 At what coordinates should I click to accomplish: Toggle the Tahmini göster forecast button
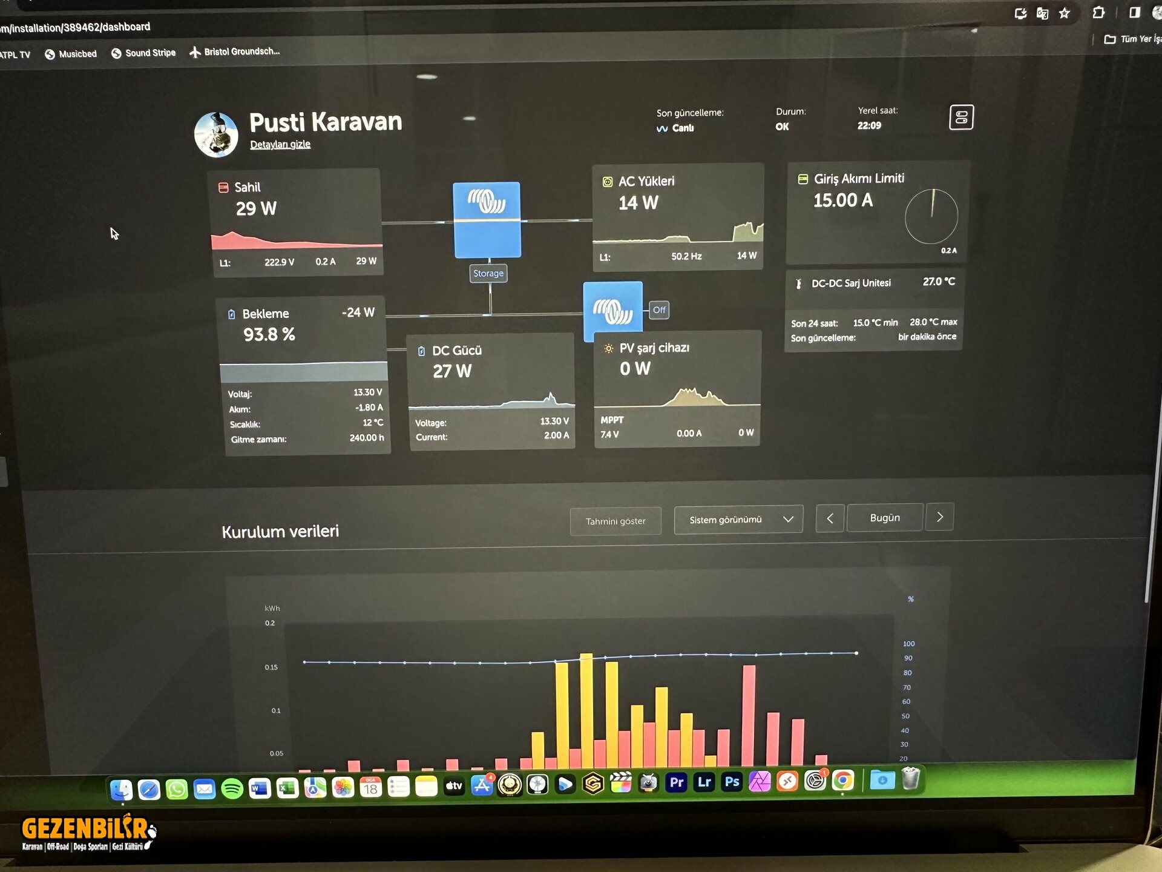[x=615, y=521]
